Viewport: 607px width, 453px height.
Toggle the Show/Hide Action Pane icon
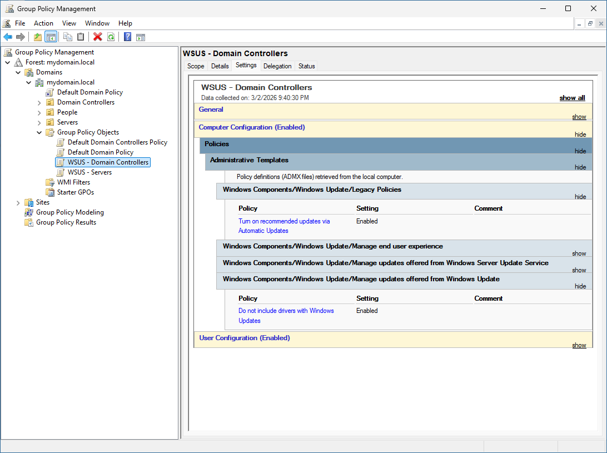(141, 37)
